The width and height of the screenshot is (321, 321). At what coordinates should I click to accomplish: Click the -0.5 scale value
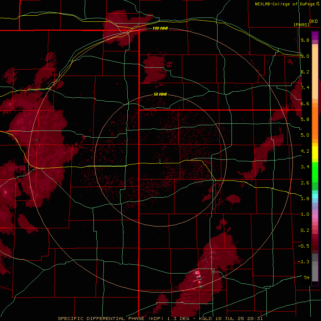(x=304, y=246)
